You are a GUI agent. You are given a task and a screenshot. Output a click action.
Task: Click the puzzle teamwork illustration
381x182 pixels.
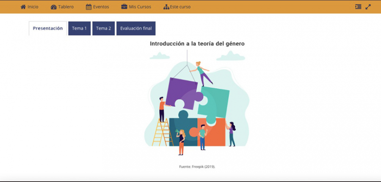197,103
